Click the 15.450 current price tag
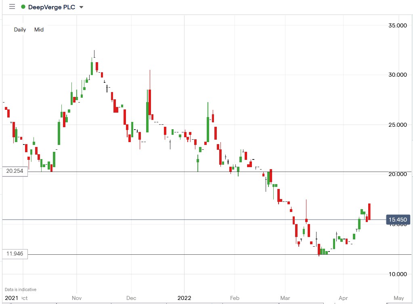This screenshot has width=413, height=304. coord(397,219)
